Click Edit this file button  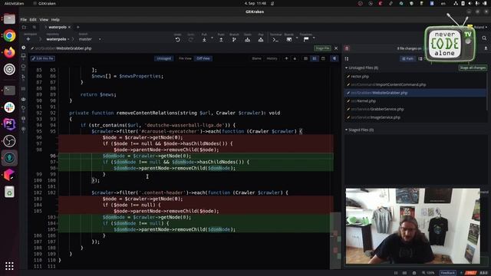coord(43,58)
